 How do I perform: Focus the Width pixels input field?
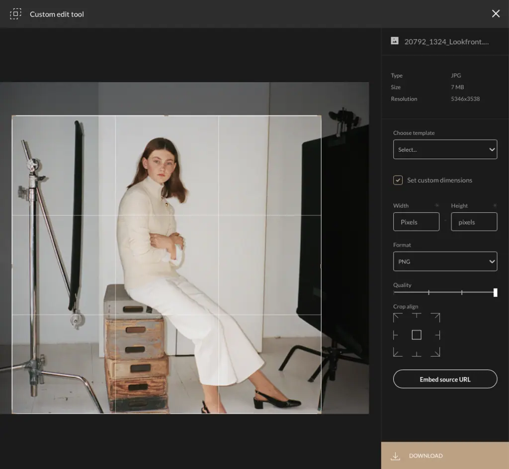tap(416, 222)
